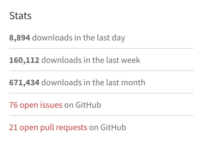
Task: Click the Stats heading
Action: (x=20, y=16)
